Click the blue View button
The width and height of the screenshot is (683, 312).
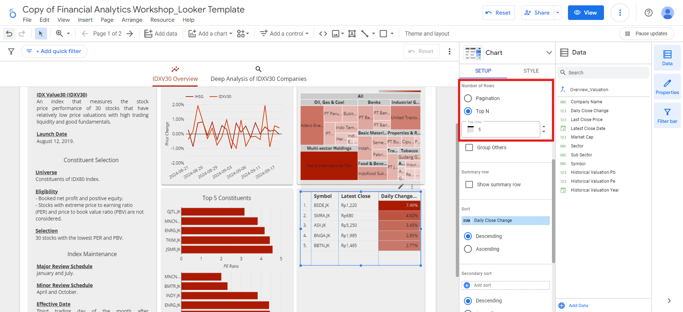point(586,13)
